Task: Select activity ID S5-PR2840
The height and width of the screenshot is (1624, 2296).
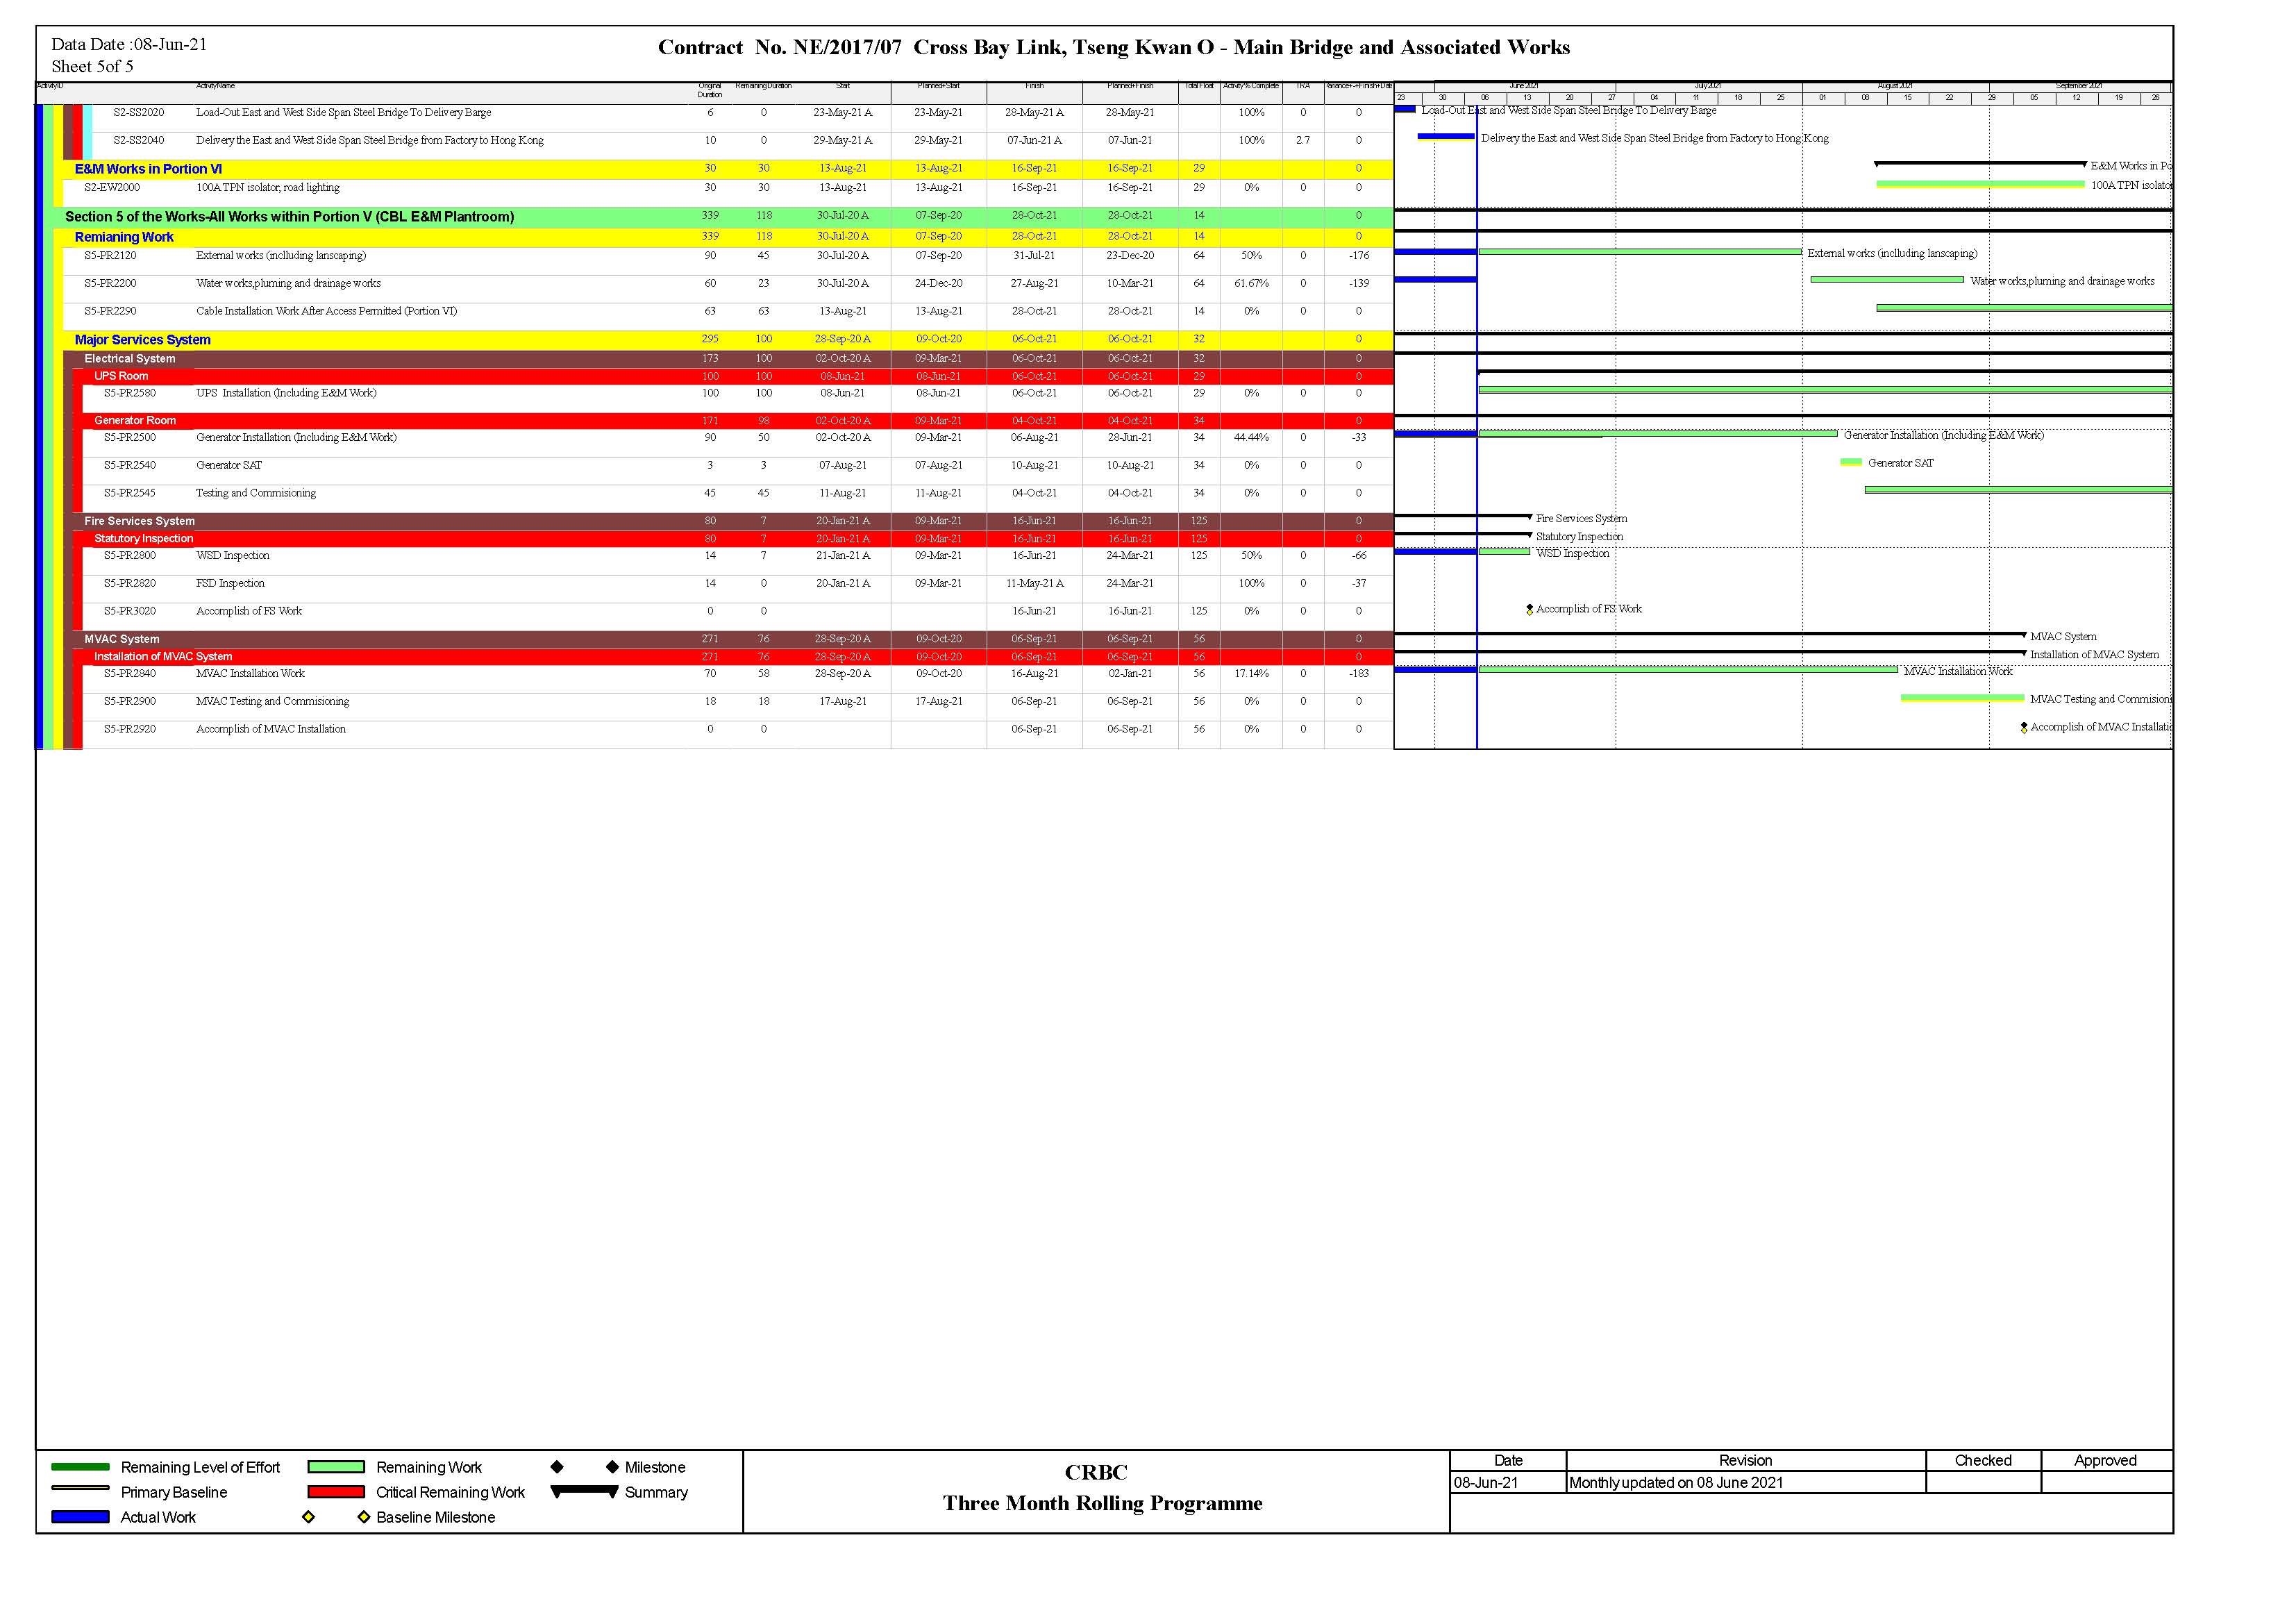Action: [130, 674]
